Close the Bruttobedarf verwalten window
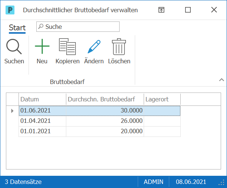Screen dimensions: 227x188 coord(214,10)
